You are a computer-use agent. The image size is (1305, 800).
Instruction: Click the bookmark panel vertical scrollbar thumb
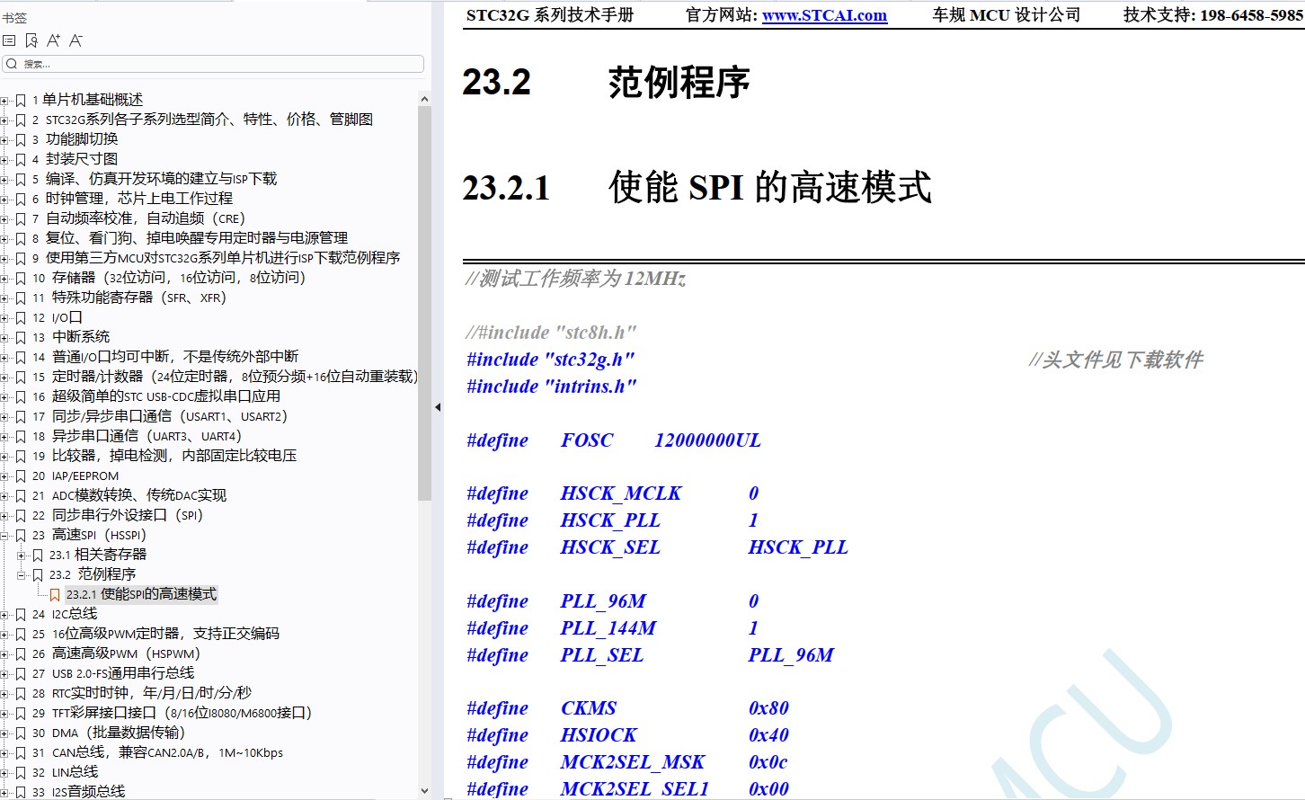[x=424, y=303]
